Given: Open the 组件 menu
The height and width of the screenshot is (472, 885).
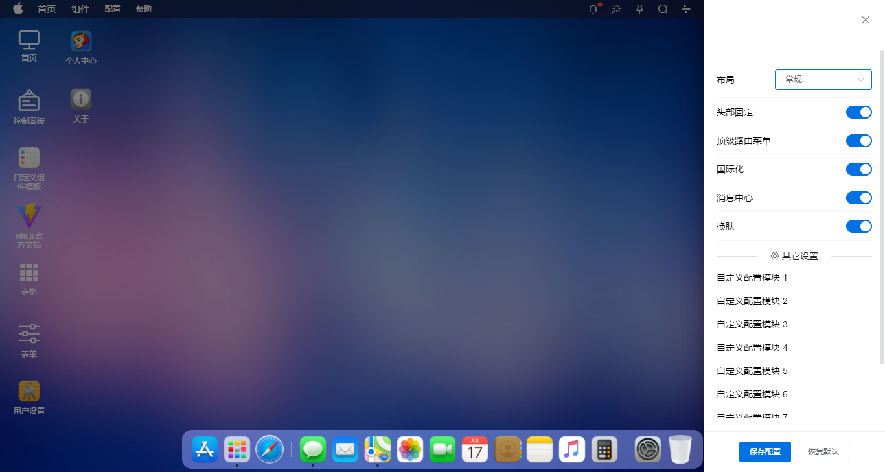Looking at the screenshot, I should click(80, 9).
